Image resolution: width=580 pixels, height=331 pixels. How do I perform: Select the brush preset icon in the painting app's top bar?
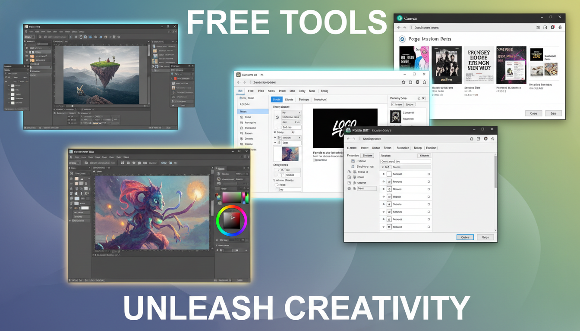(x=86, y=162)
